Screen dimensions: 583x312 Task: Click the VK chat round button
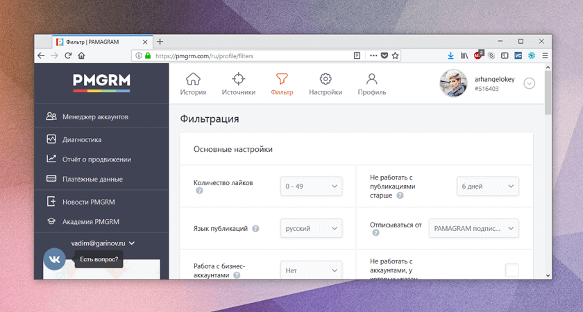point(54,259)
